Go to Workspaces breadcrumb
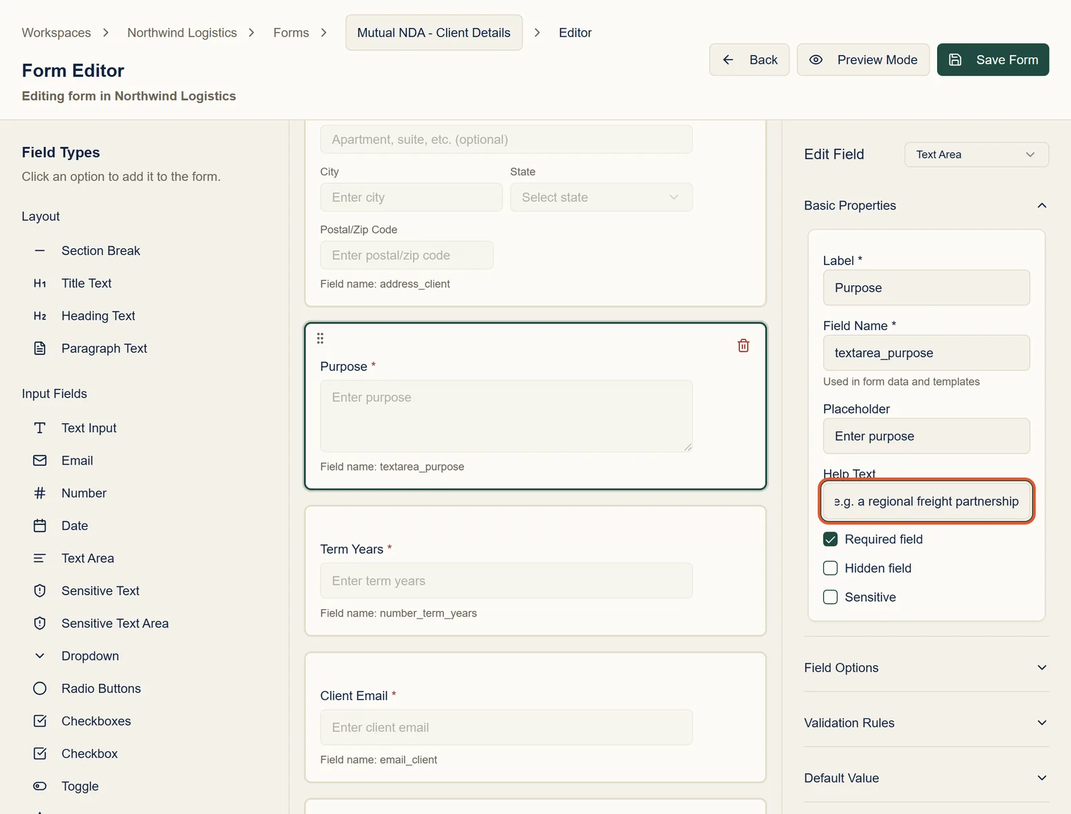 56,33
